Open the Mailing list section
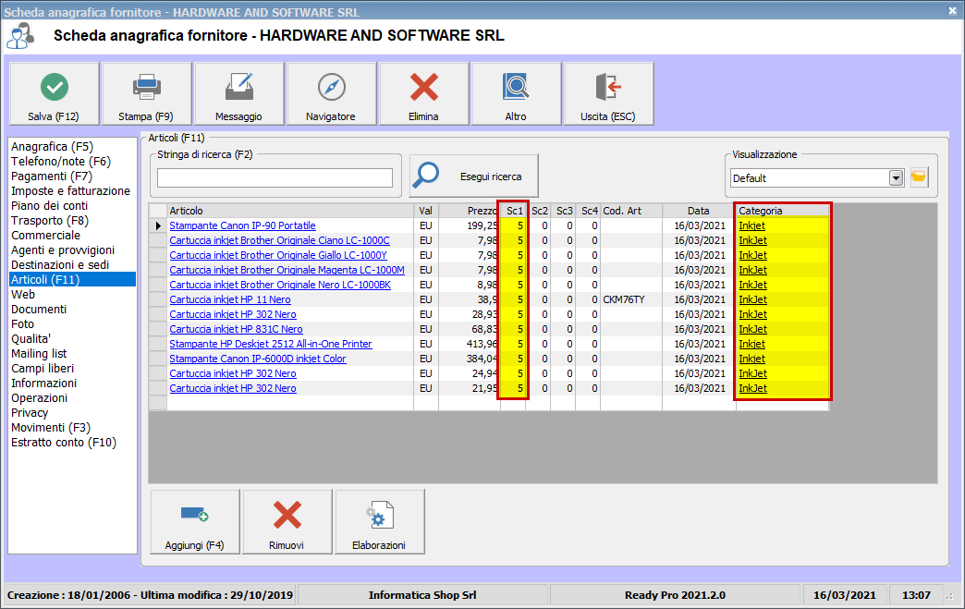The height and width of the screenshot is (609, 965). click(39, 353)
